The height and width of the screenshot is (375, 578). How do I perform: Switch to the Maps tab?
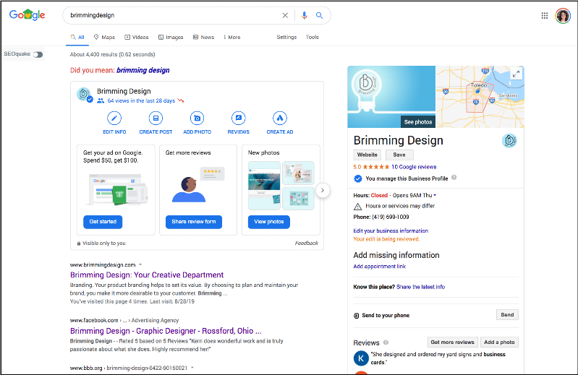point(104,37)
